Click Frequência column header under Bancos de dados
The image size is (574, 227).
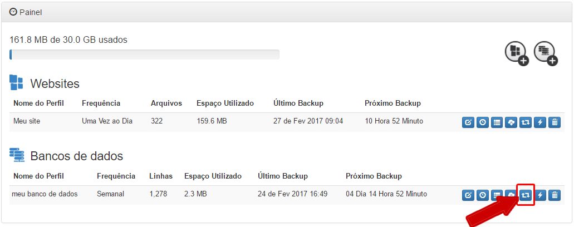click(x=116, y=176)
